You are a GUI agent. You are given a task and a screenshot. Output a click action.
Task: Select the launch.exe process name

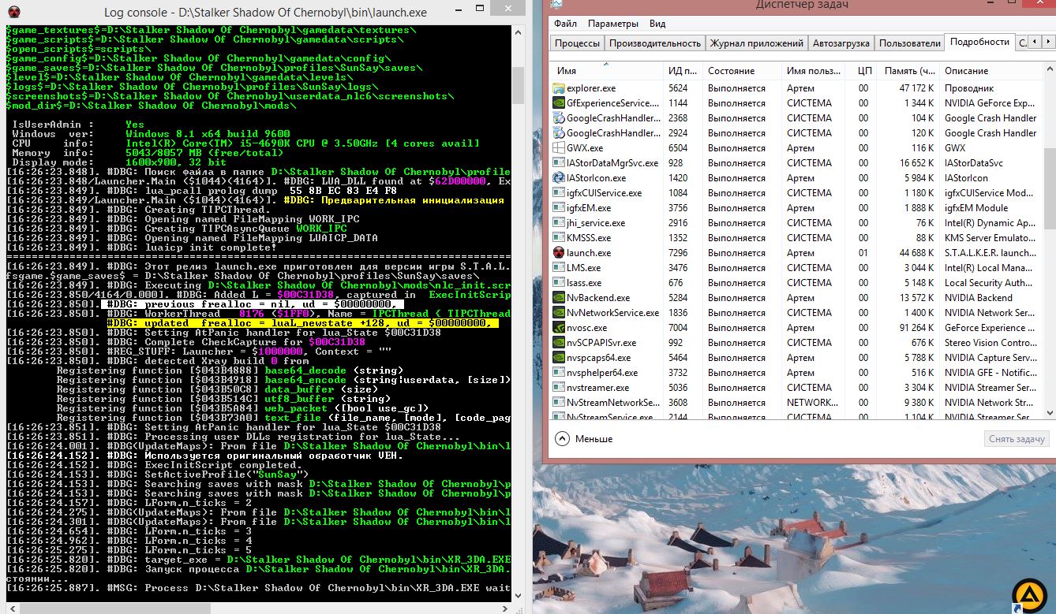pyautogui.click(x=588, y=253)
